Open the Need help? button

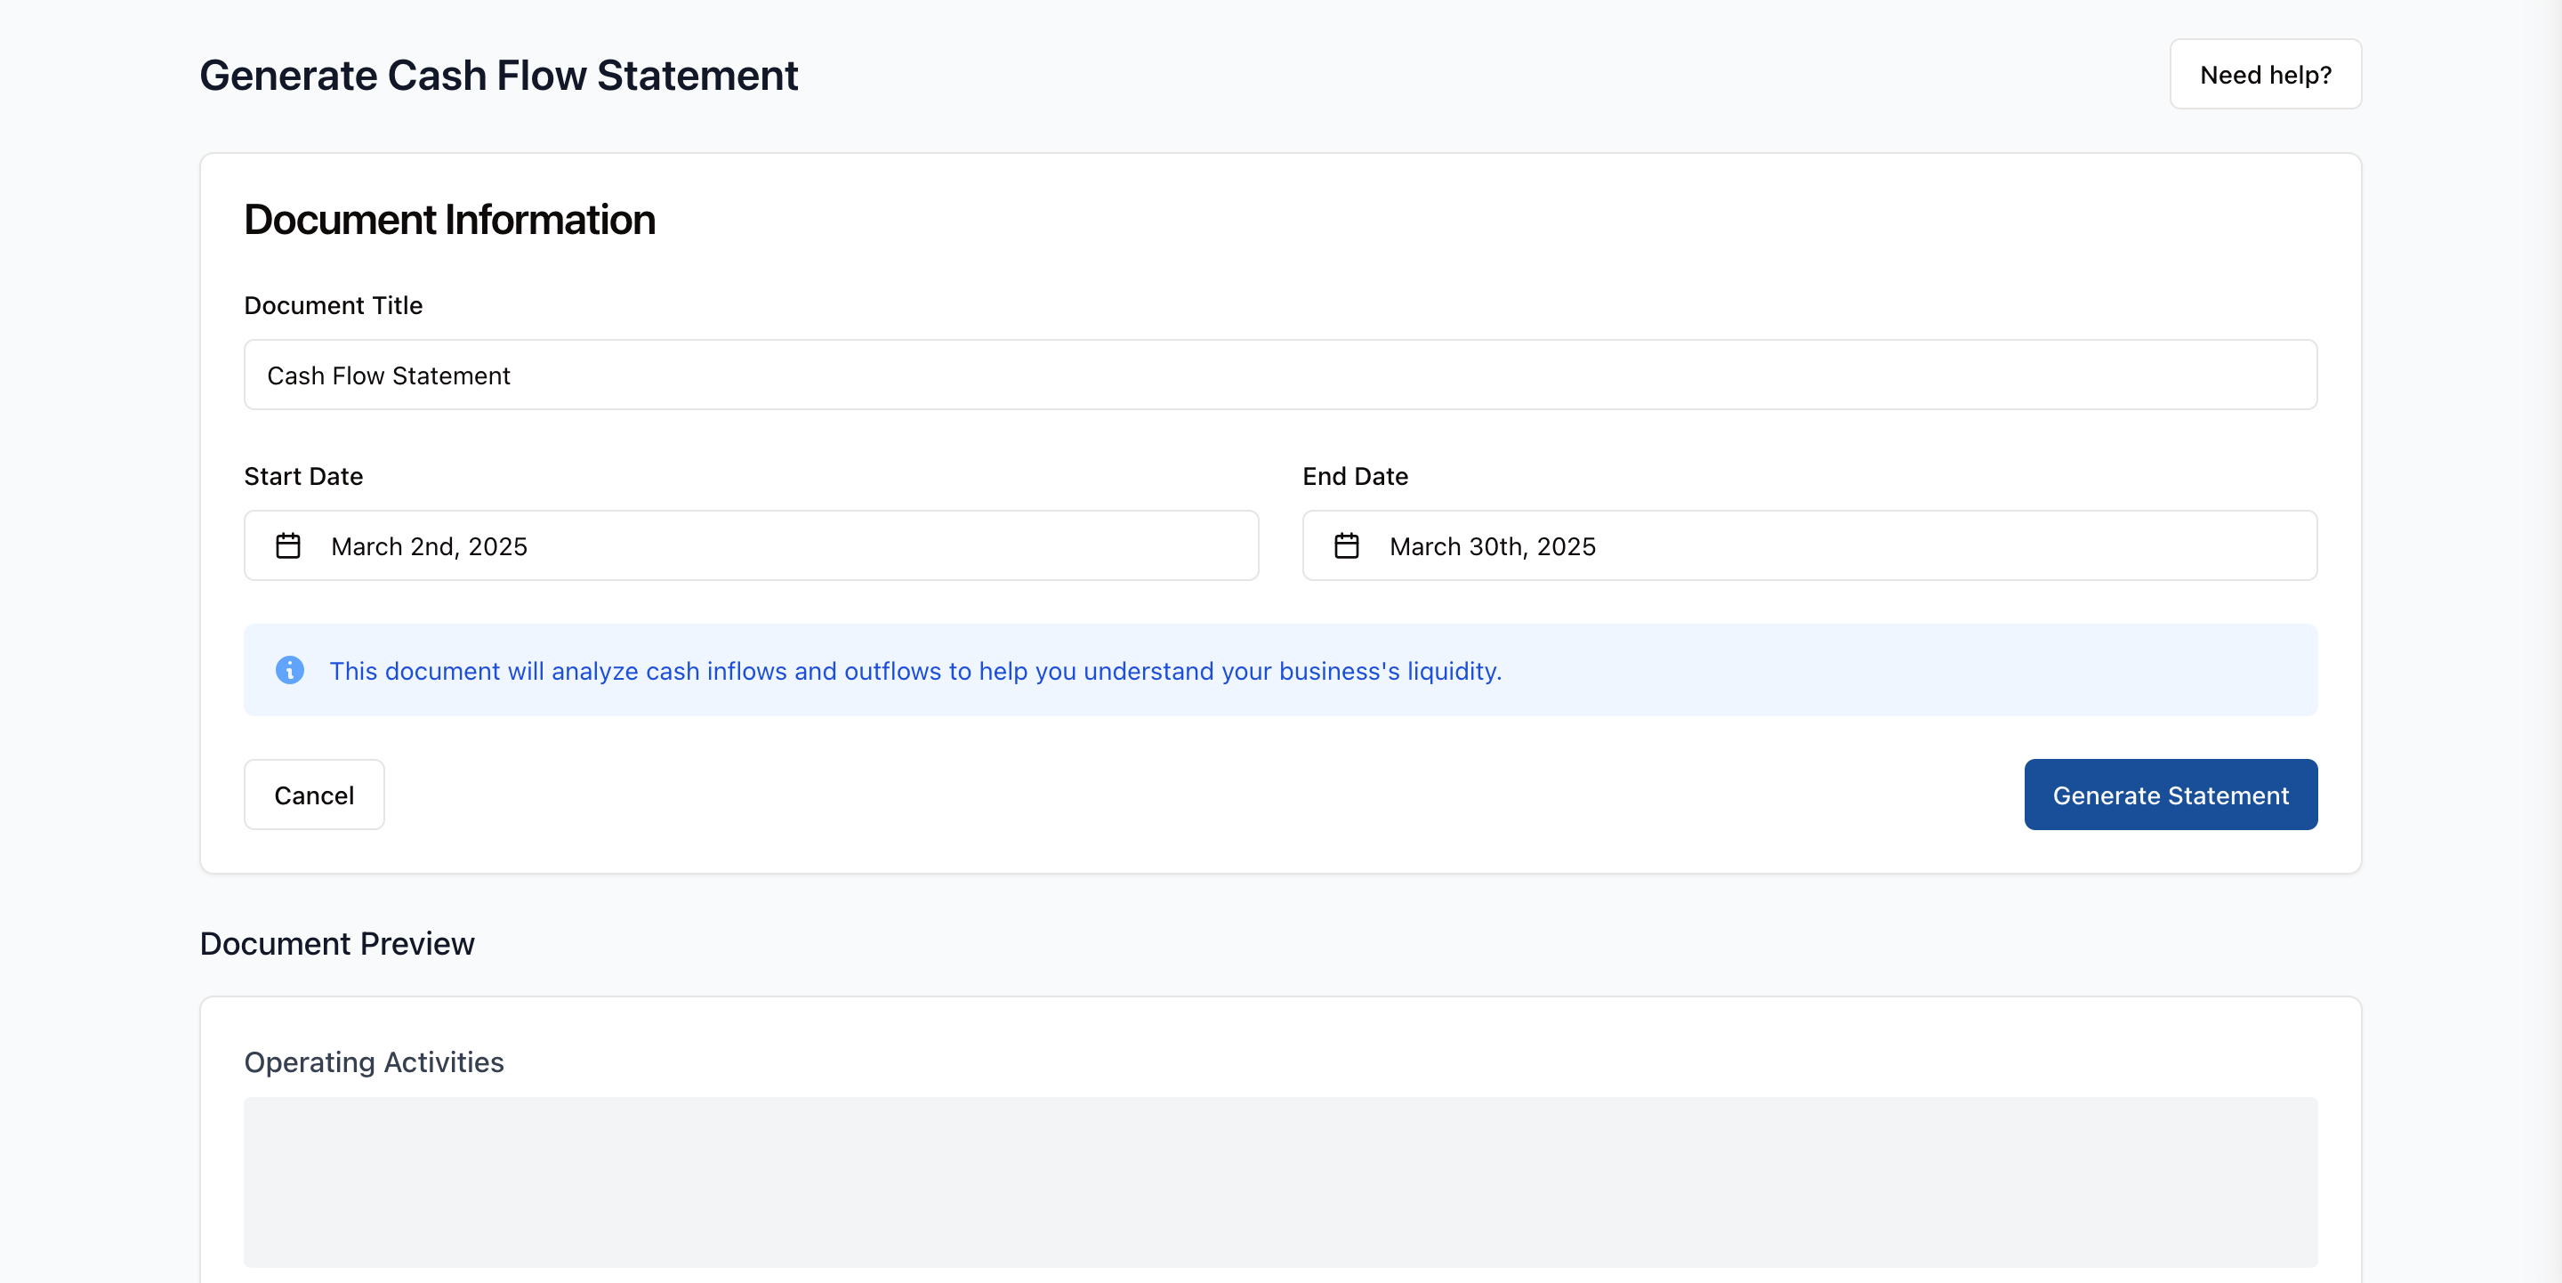pos(2265,75)
